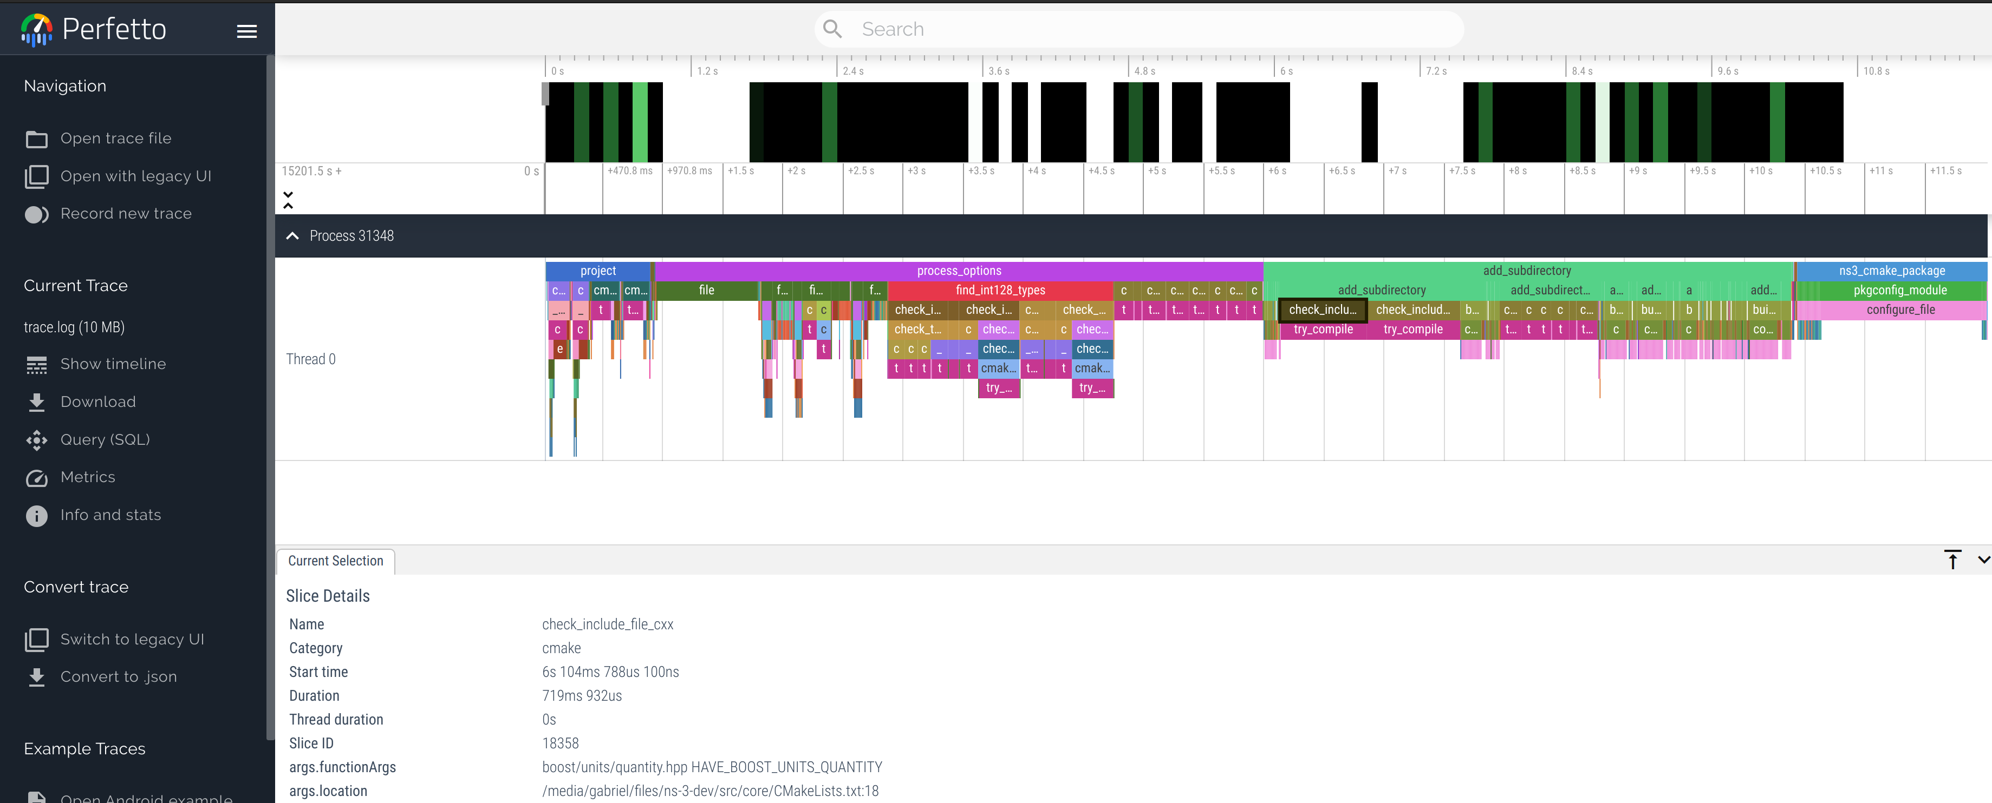This screenshot has height=803, width=1992.
Task: Open trace with legacy UI
Action: pyautogui.click(x=136, y=175)
